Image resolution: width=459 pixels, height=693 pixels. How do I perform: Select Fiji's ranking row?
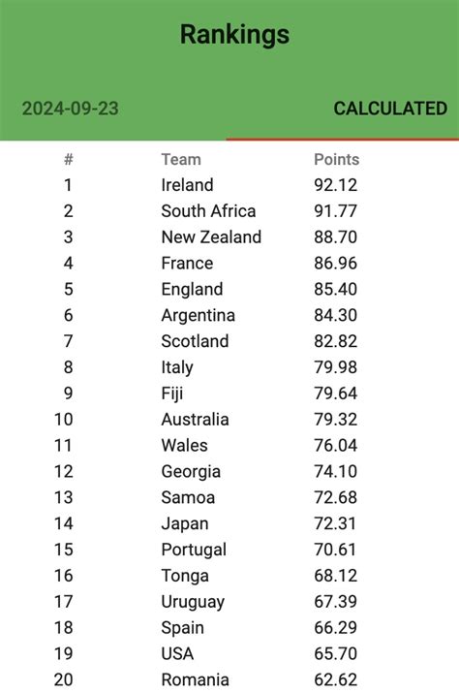coord(229,394)
